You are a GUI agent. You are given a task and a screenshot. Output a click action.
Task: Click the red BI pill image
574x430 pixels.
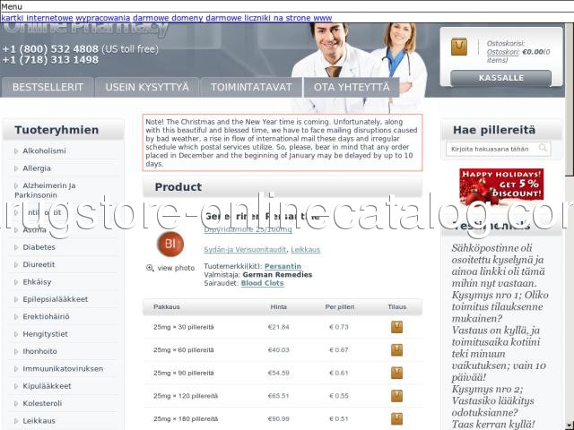[x=170, y=244]
